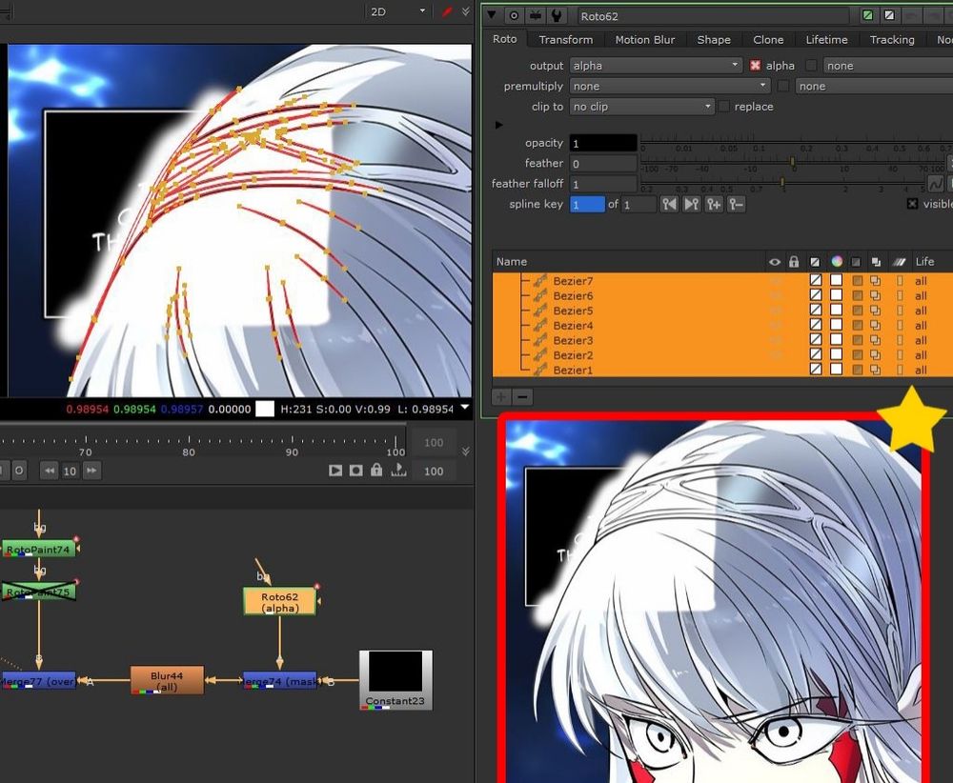The width and height of the screenshot is (953, 783).
Task: Open the Lifetime tab
Action: coord(826,39)
